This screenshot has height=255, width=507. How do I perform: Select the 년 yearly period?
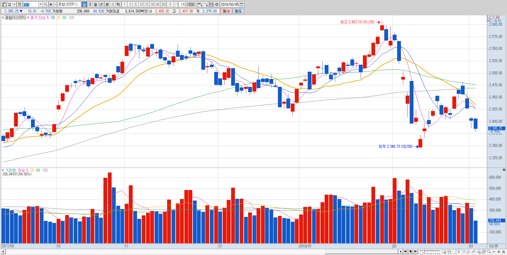(101, 4)
